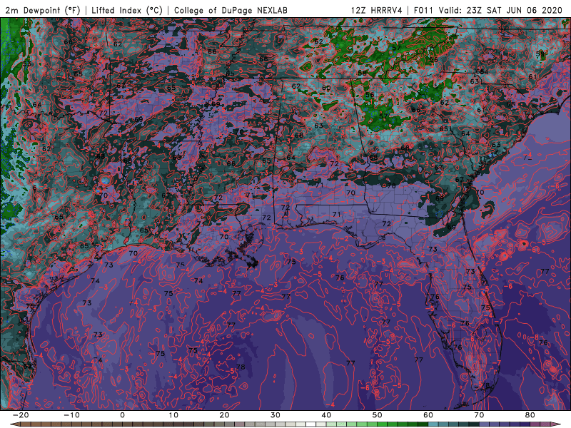This screenshot has width=571, height=428.
Task: Click the "59" dewpoint value on the map
Action: coord(540,54)
